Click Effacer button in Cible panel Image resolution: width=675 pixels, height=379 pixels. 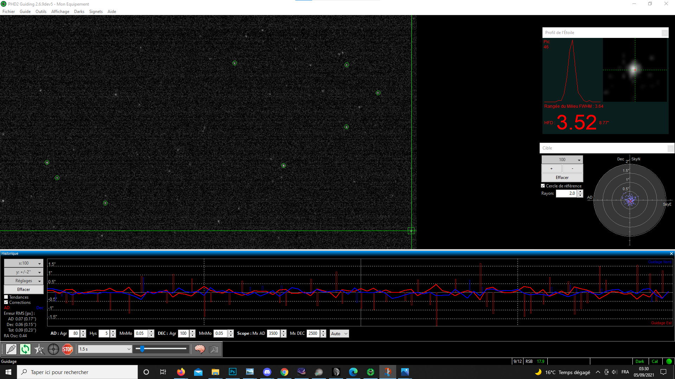(x=562, y=178)
